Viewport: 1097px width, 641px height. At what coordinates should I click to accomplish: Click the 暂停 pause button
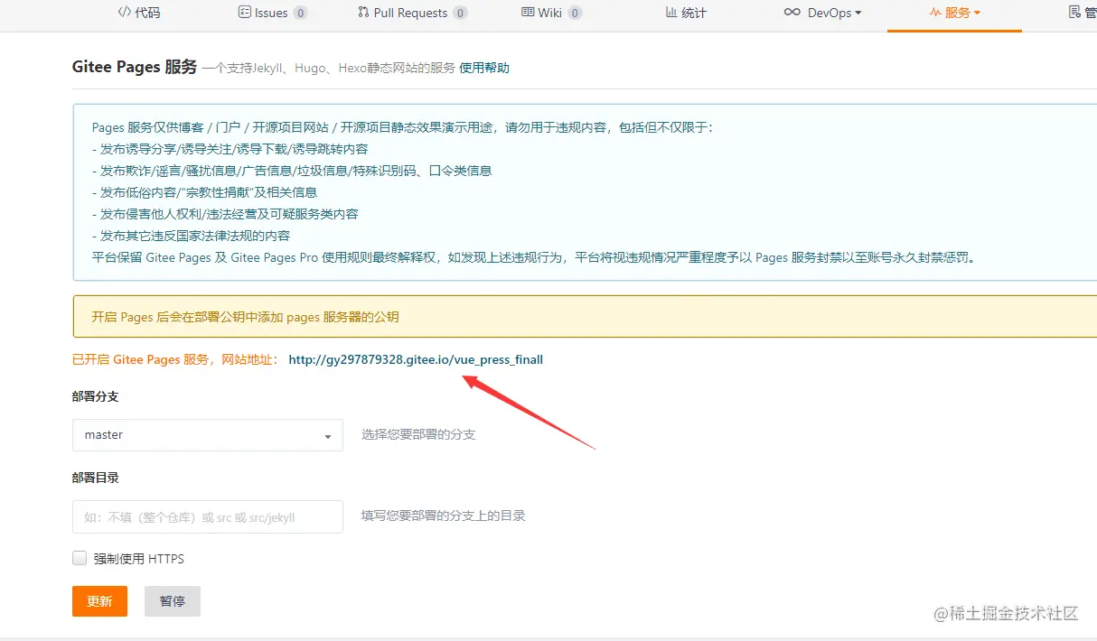tap(173, 601)
